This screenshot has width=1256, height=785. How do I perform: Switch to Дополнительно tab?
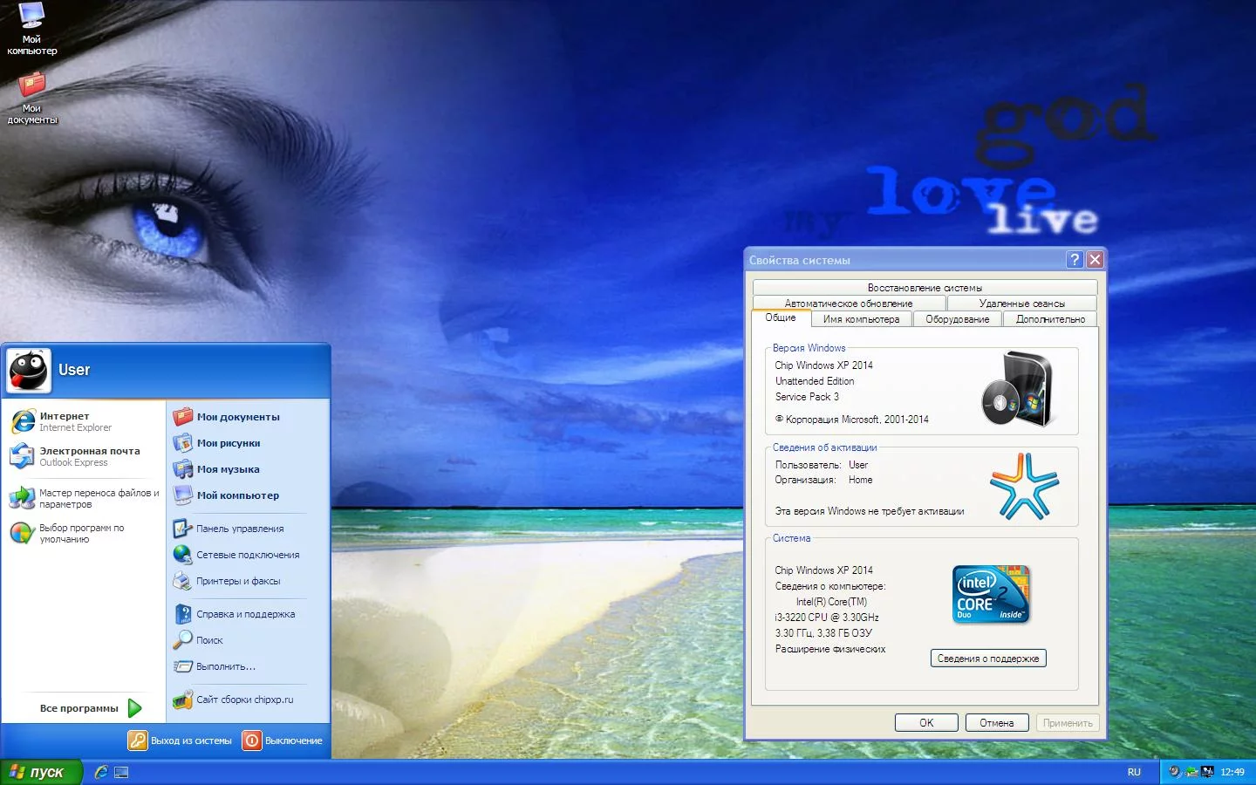tap(1050, 319)
